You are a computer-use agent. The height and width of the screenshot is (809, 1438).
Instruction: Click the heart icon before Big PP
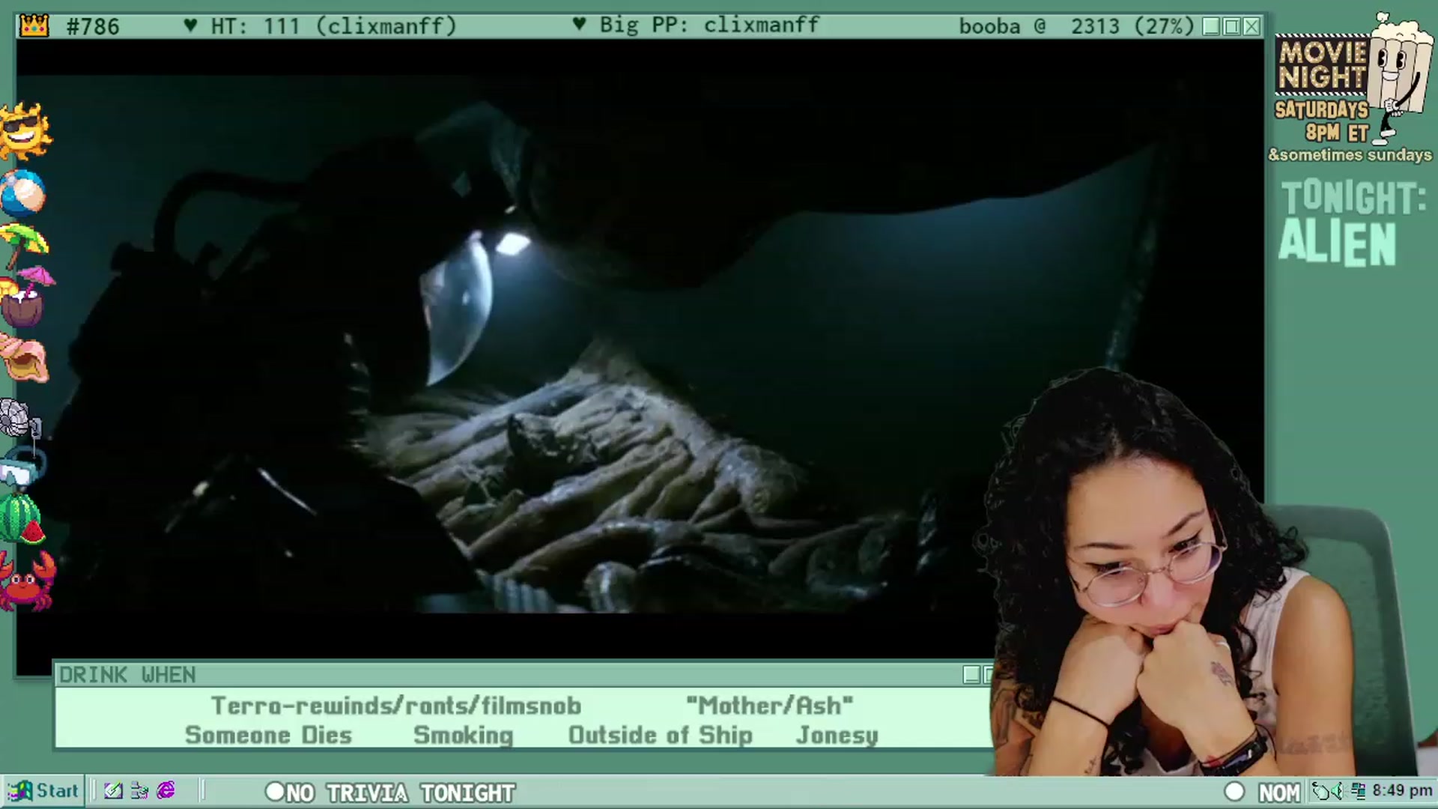(579, 24)
